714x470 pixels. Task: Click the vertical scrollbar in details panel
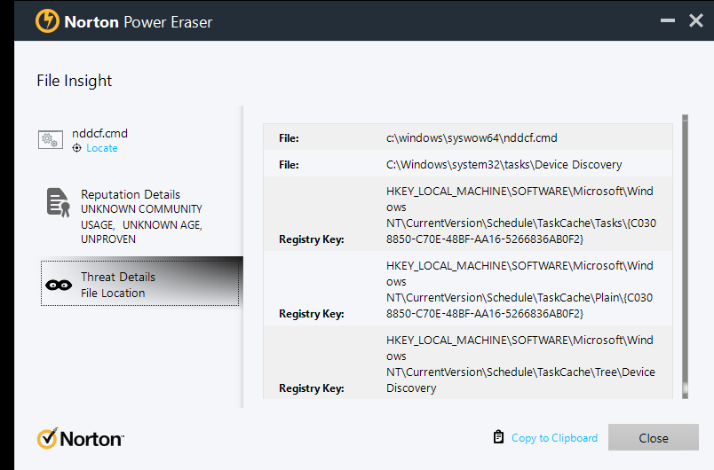(x=685, y=255)
